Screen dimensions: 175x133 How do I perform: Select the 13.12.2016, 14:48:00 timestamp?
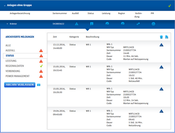tap(59, 46)
